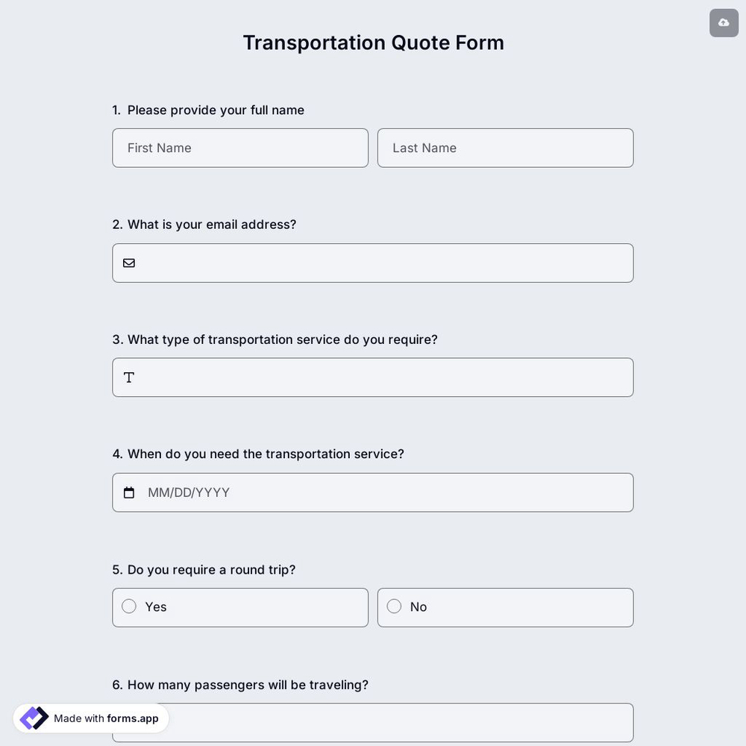The width and height of the screenshot is (746, 746).
Task: Click the text input icon in question 3
Action: tap(128, 377)
